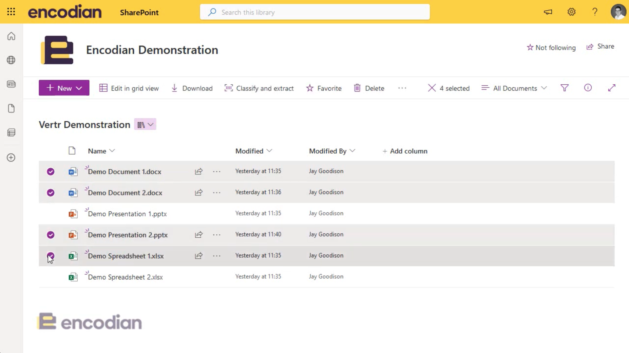Open My files icon in left sidebar
Viewport: 629px width, 353px height.
click(11, 109)
